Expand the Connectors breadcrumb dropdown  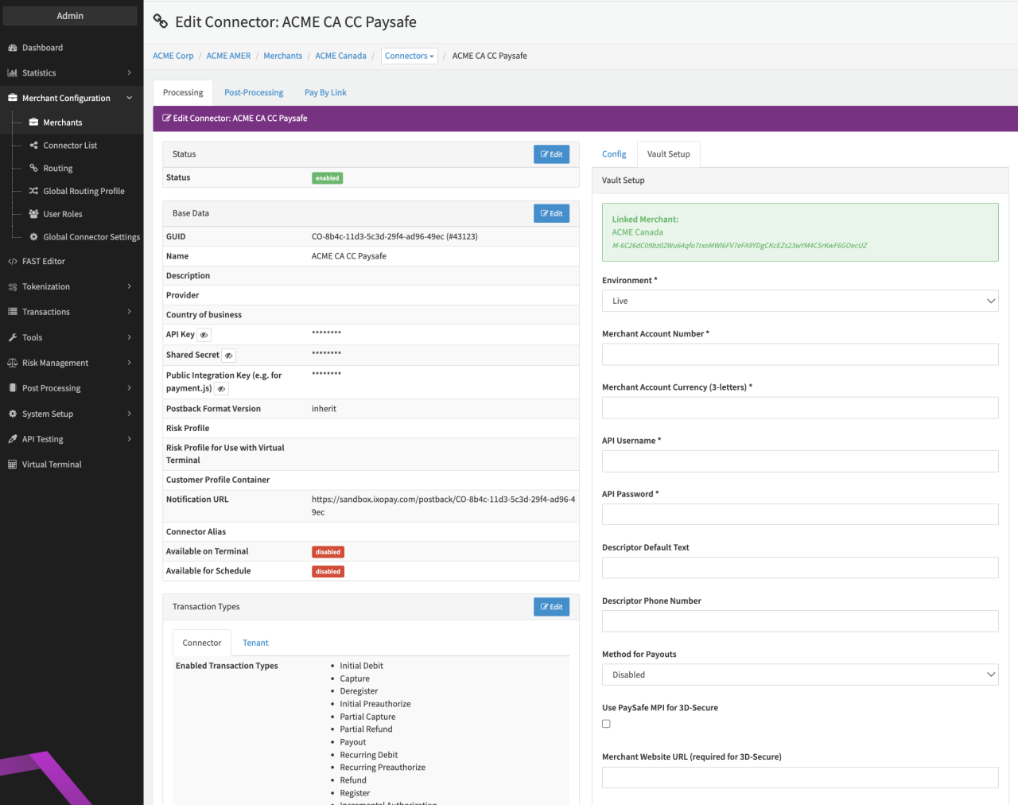(409, 56)
